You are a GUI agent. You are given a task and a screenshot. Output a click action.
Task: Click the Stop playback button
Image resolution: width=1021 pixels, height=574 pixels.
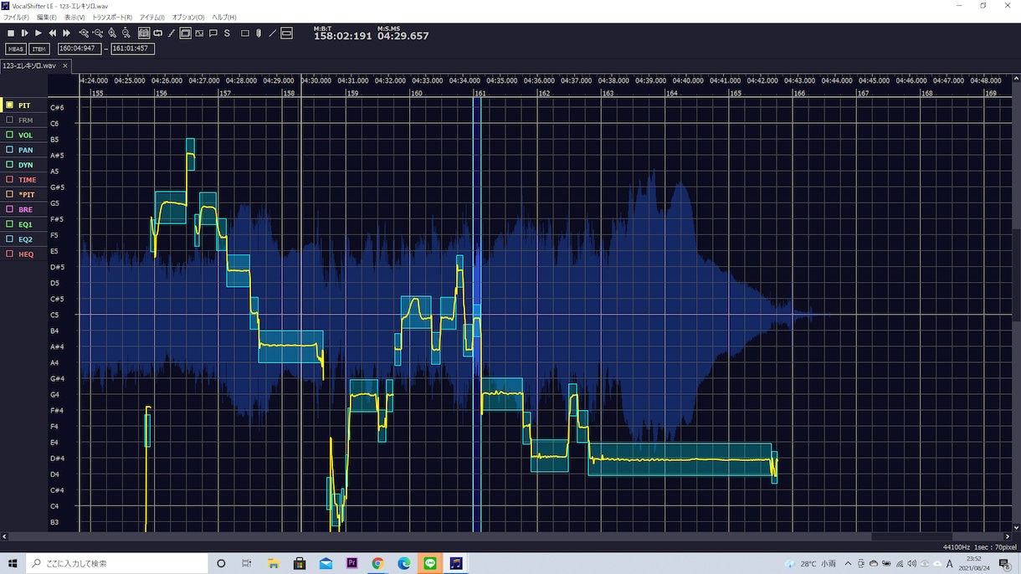coord(10,33)
